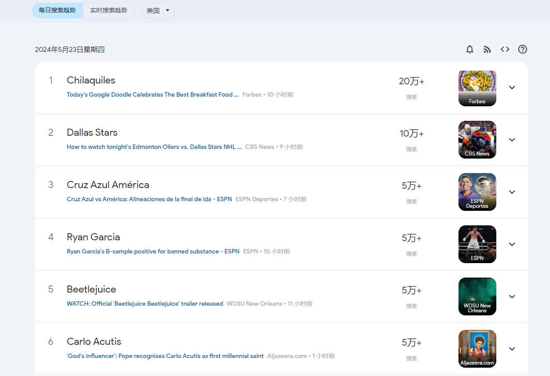Click the notification bell icon

470,49
